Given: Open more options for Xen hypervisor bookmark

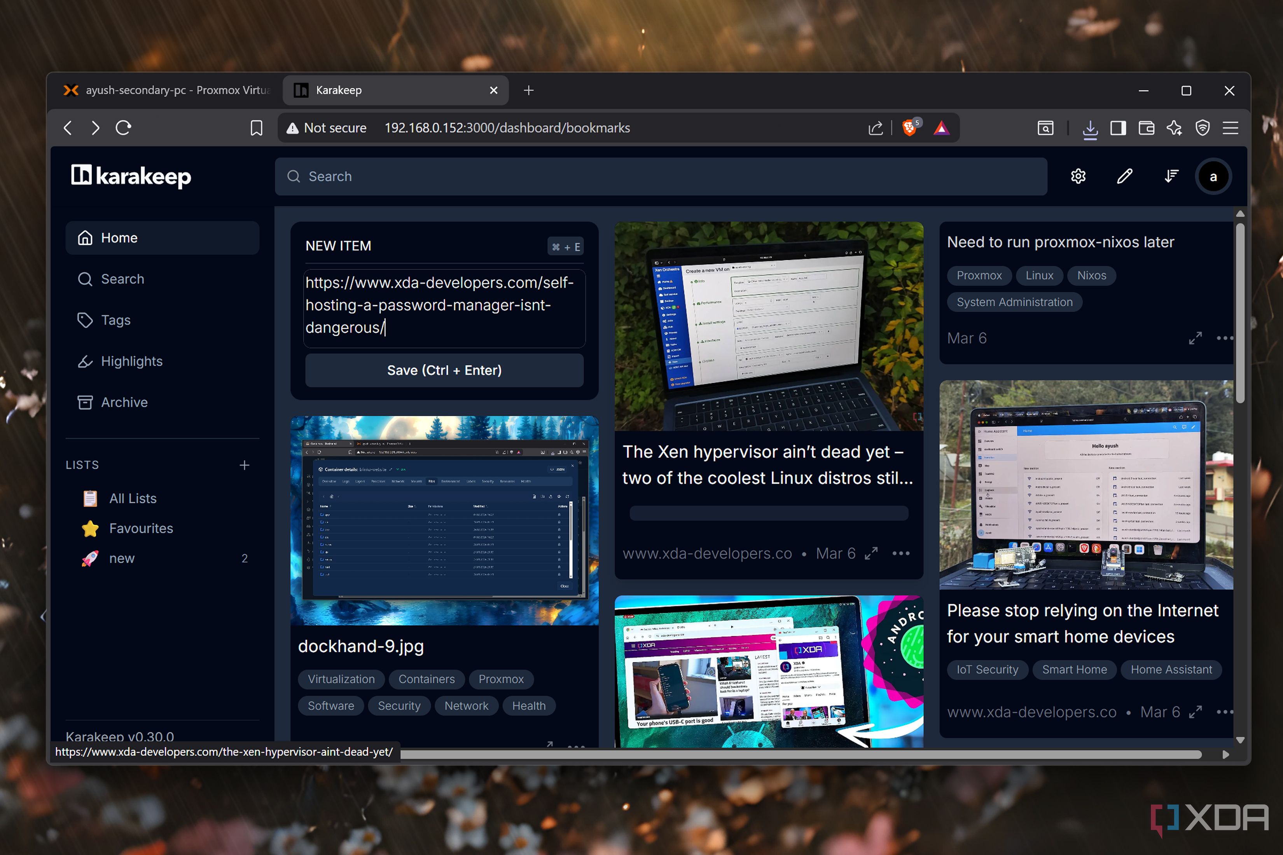Looking at the screenshot, I should click(x=900, y=553).
